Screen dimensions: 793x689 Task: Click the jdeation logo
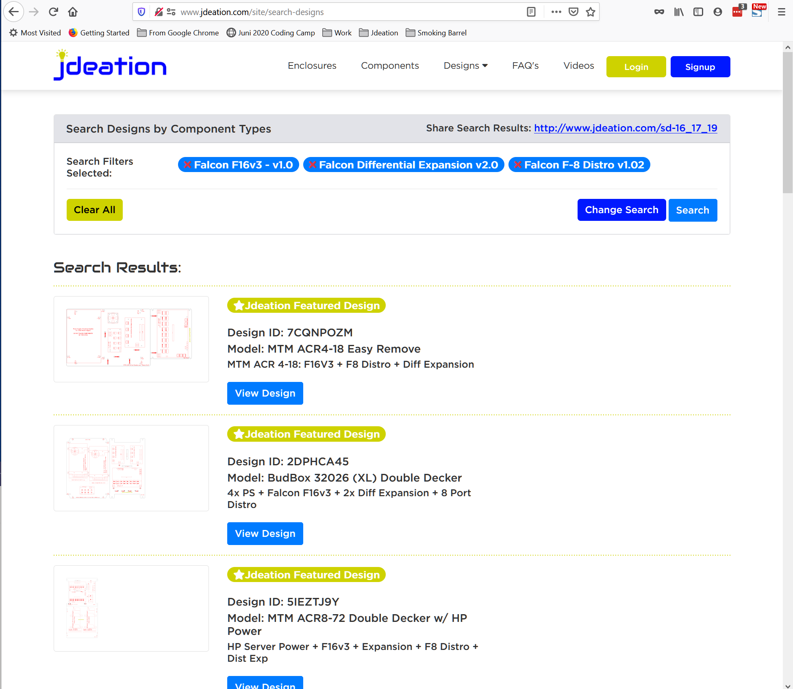110,65
